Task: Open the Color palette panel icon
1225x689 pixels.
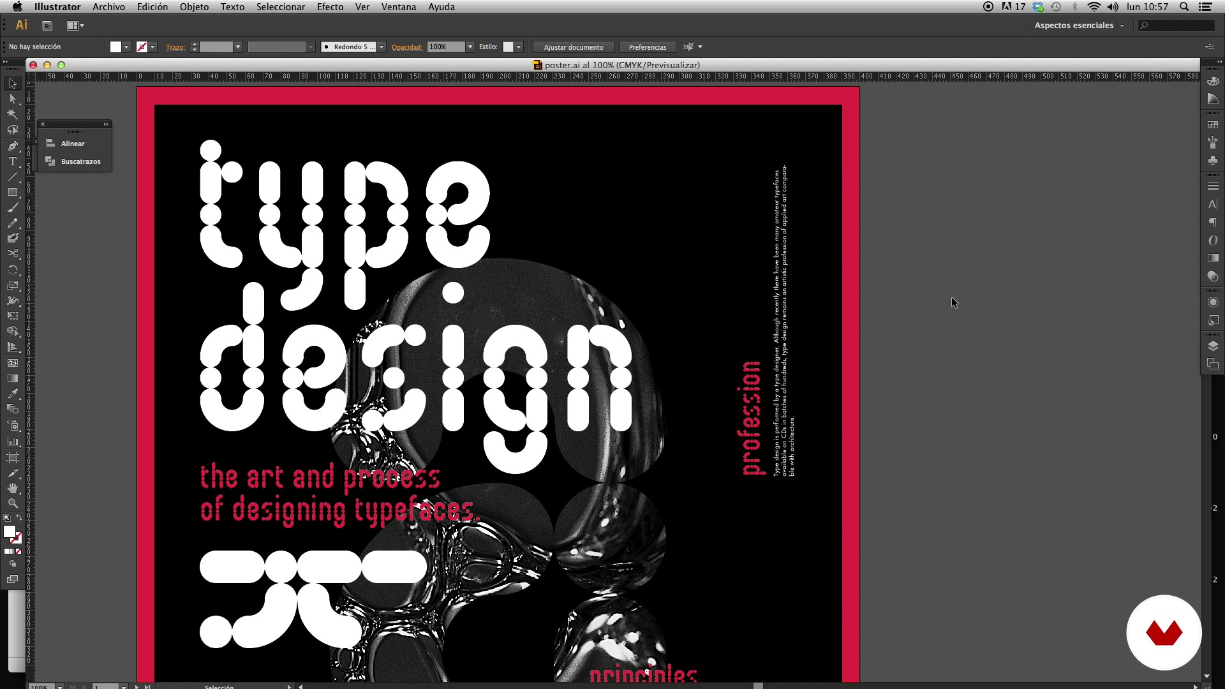Action: [1213, 81]
